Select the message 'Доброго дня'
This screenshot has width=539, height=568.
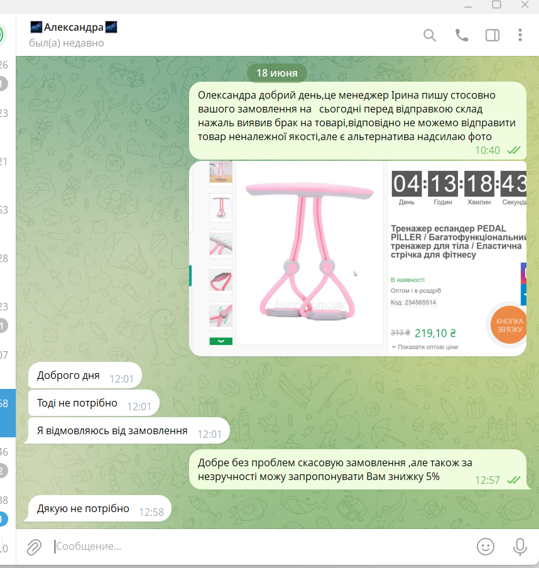coord(85,375)
